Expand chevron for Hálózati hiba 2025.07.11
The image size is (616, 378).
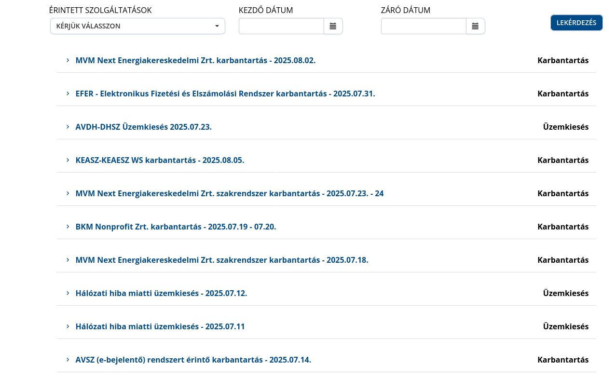68,326
